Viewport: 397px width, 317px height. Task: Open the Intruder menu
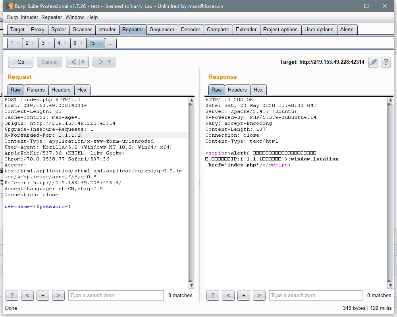29,17
